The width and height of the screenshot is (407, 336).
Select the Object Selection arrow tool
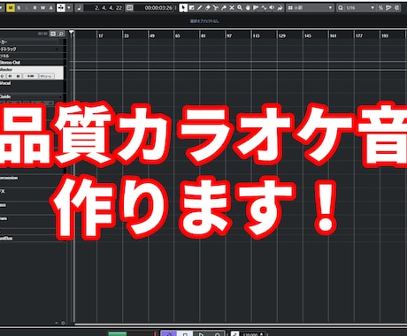183,8
